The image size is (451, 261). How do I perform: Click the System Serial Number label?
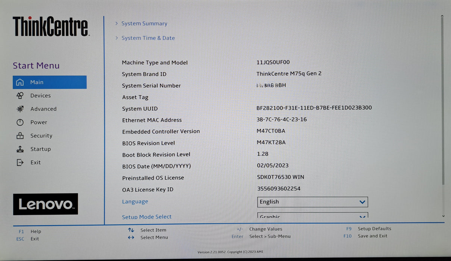[x=151, y=86]
